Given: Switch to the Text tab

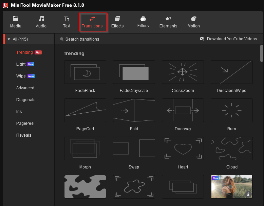Looking at the screenshot, I should pyautogui.click(x=67, y=22).
